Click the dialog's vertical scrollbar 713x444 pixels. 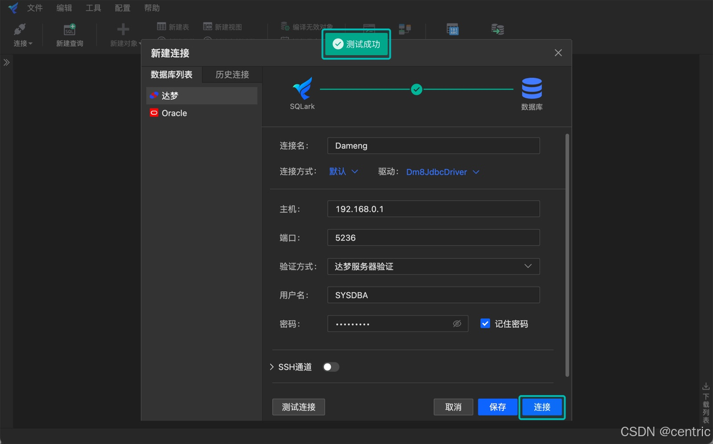click(568, 255)
